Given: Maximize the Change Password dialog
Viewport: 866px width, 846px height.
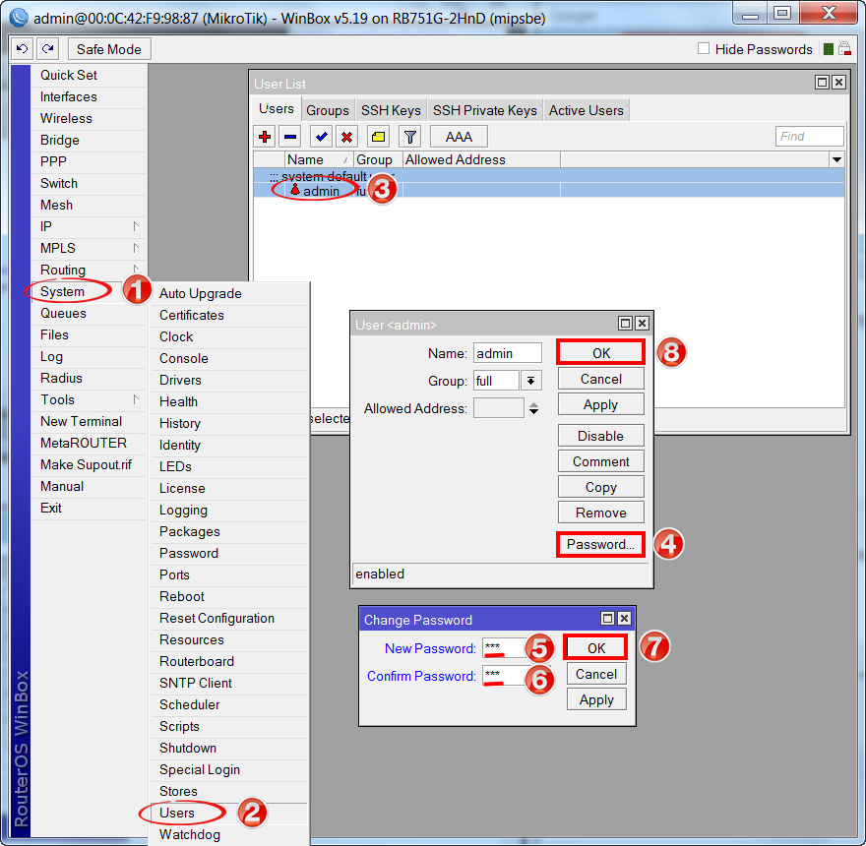Looking at the screenshot, I should 607,618.
